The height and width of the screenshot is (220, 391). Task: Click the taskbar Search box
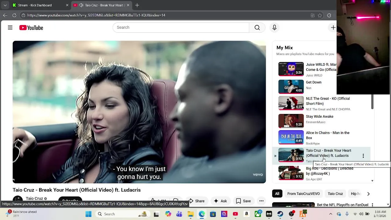[123, 214]
